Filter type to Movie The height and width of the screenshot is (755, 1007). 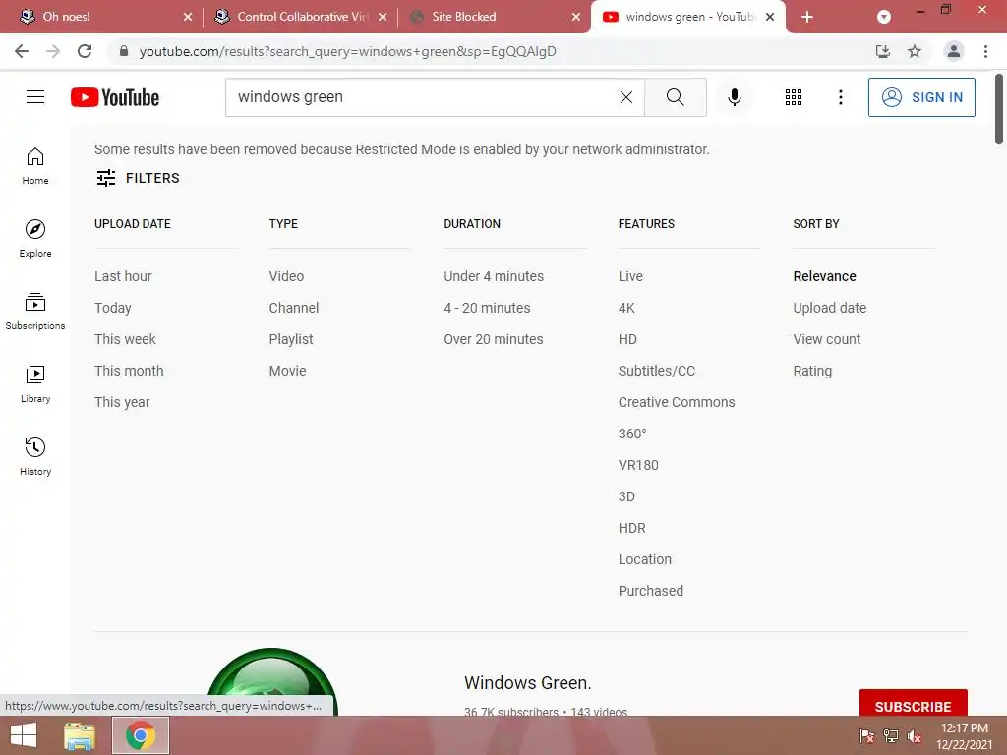point(288,371)
